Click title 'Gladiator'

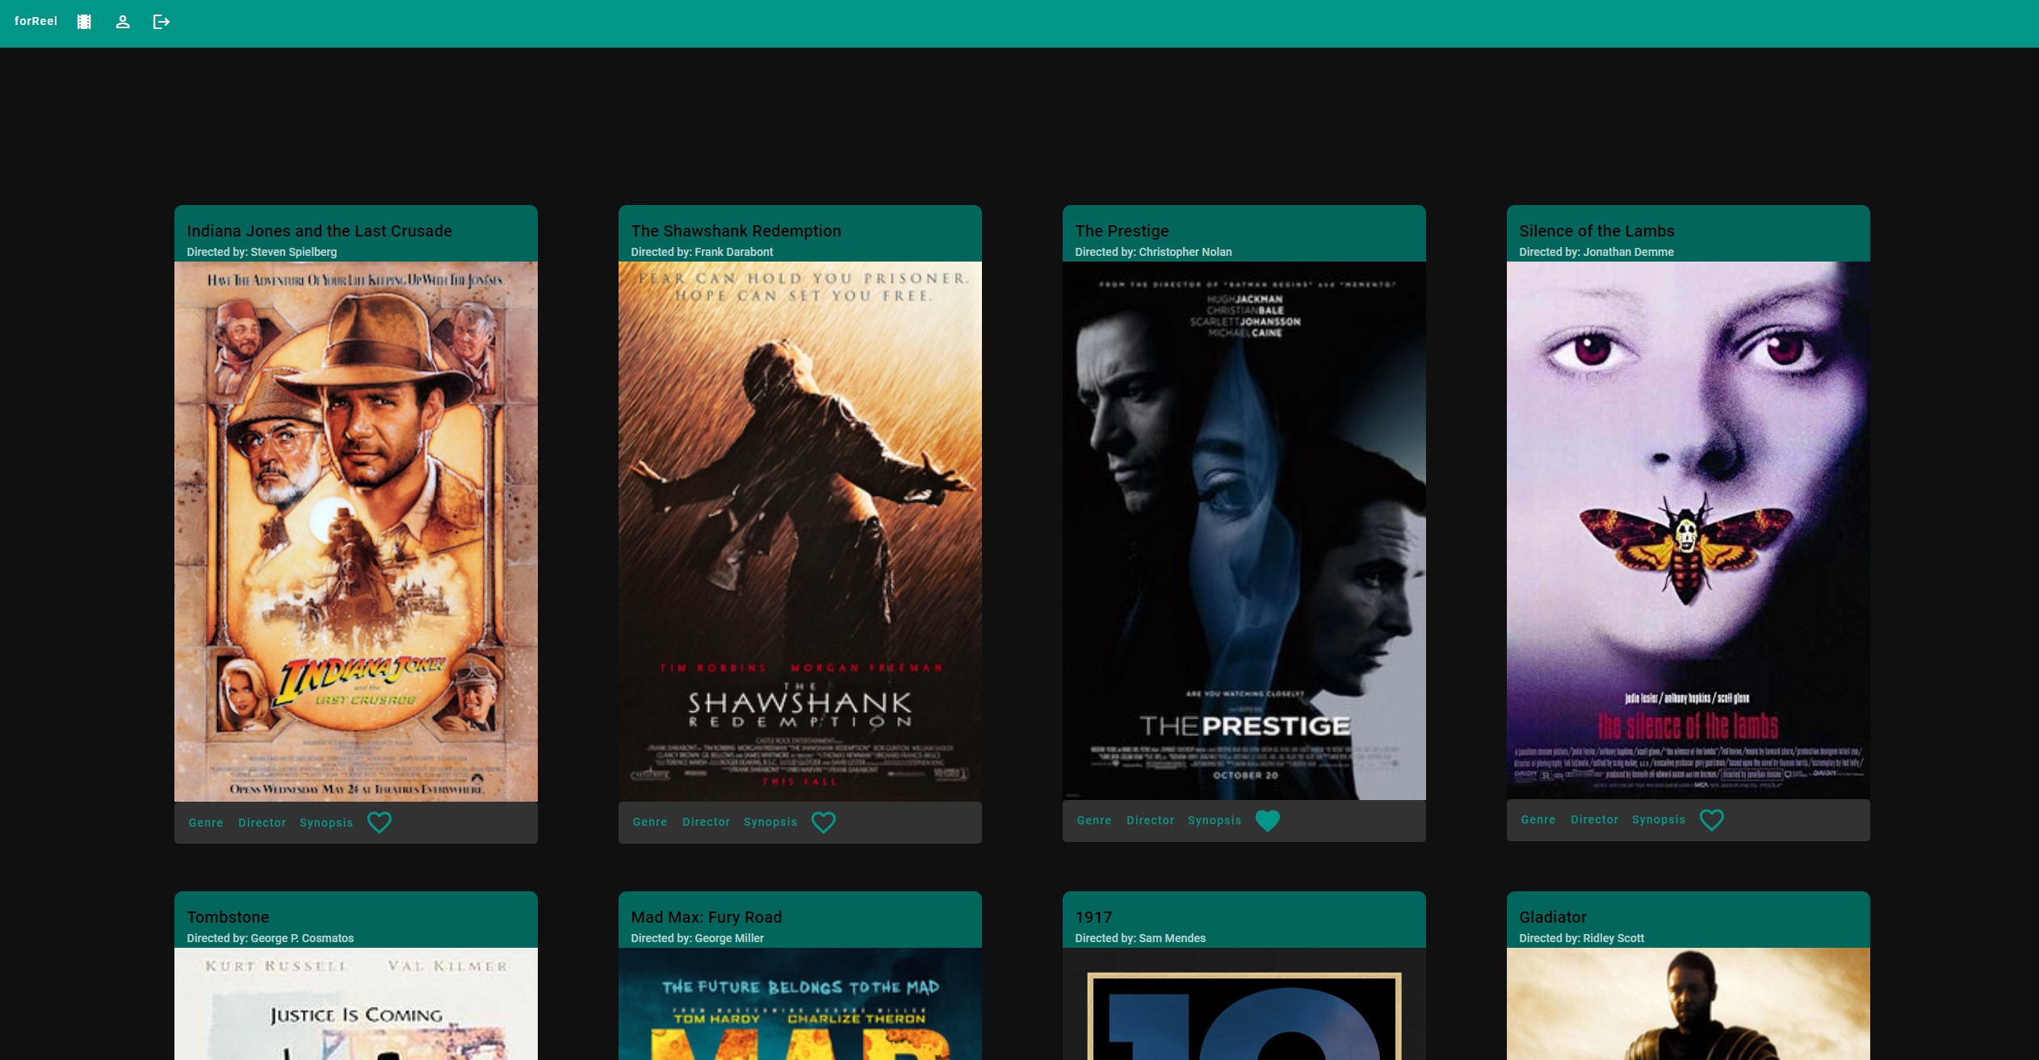coord(1553,917)
